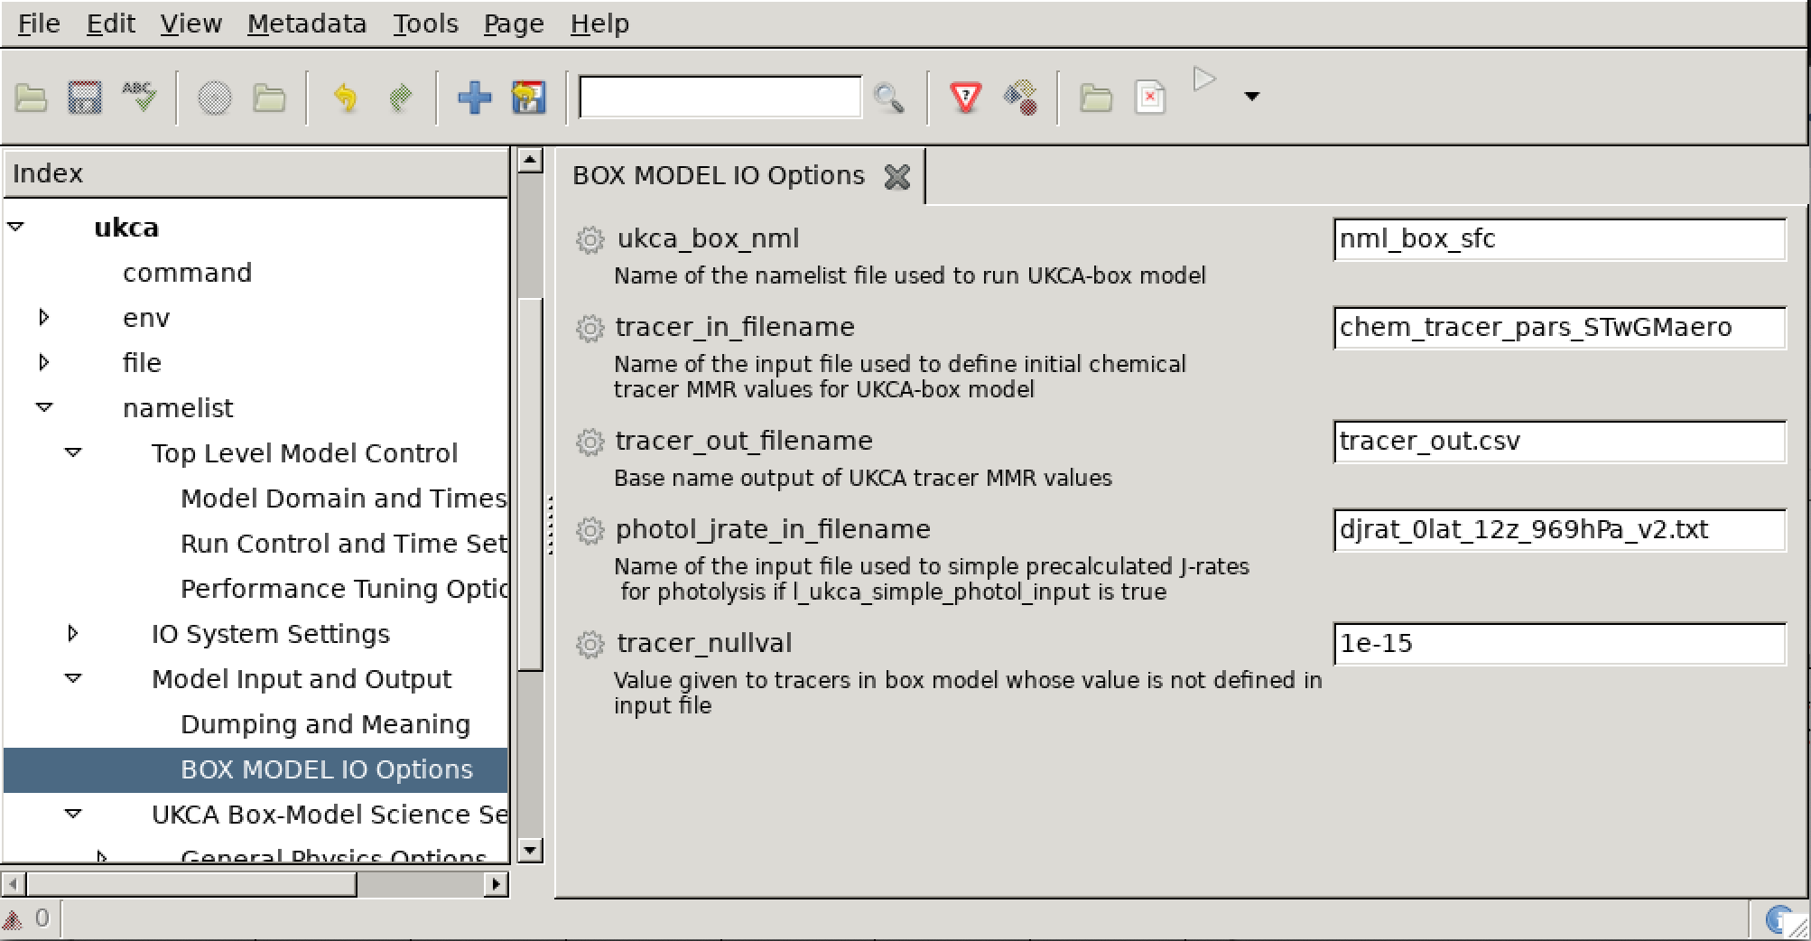1811x941 pixels.
Task: Click the green Redo arrow
Action: 400,98
